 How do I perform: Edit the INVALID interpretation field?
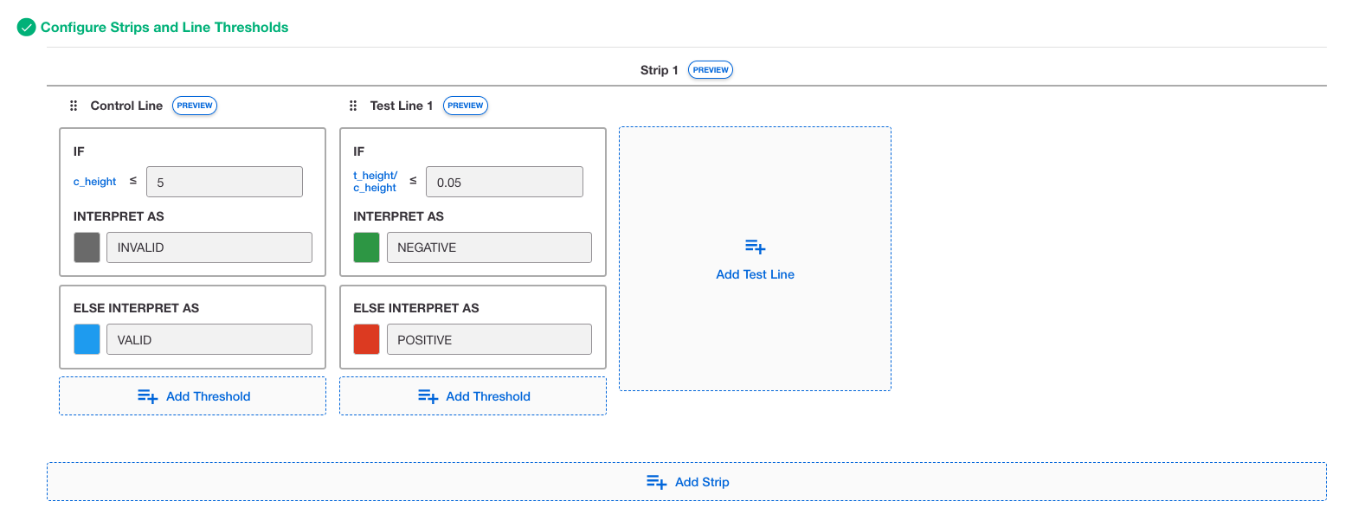click(x=209, y=247)
